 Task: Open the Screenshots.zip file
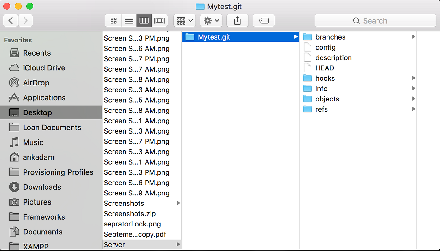(129, 213)
